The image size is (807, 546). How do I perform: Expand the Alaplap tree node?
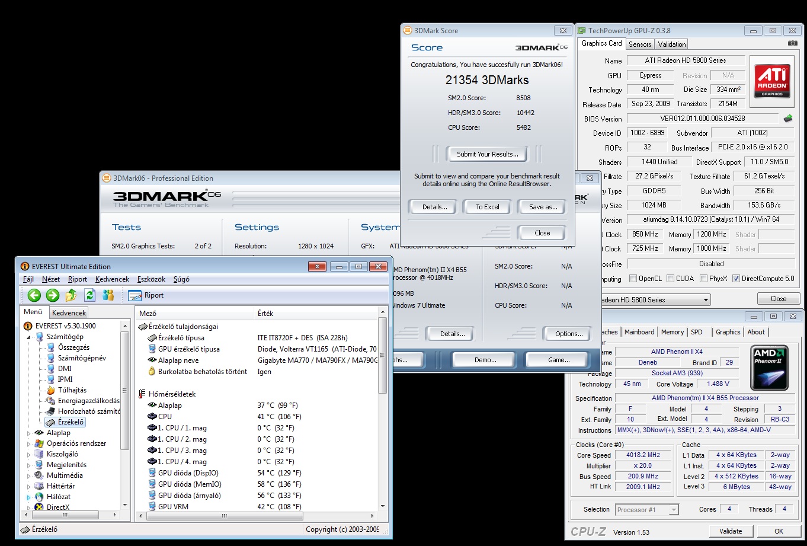pyautogui.click(x=28, y=433)
